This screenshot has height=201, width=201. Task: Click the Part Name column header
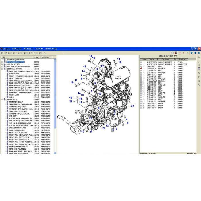click(165, 59)
